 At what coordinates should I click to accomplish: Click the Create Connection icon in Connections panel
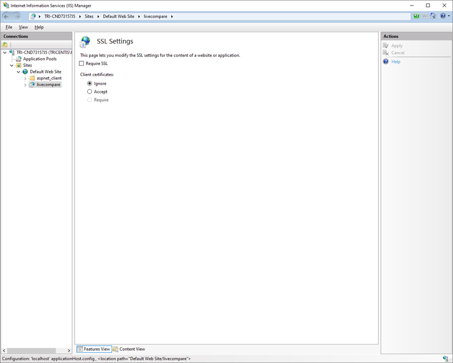tap(5, 44)
